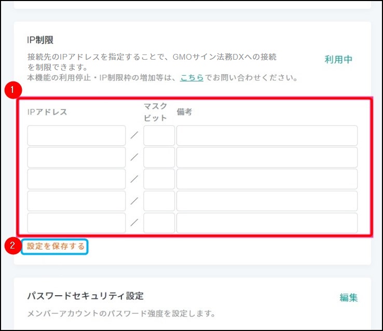Viewport: 383px width, 331px height.
Task: Click the first row マスクビット field
Action: click(x=159, y=135)
